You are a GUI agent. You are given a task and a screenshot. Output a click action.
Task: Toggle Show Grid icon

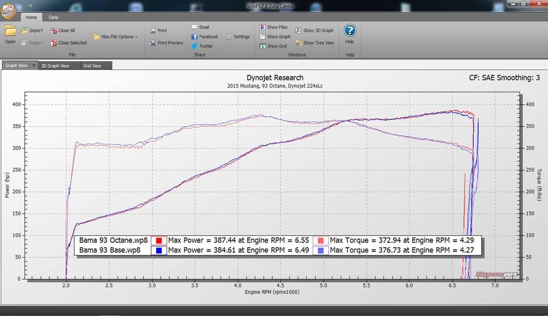262,46
